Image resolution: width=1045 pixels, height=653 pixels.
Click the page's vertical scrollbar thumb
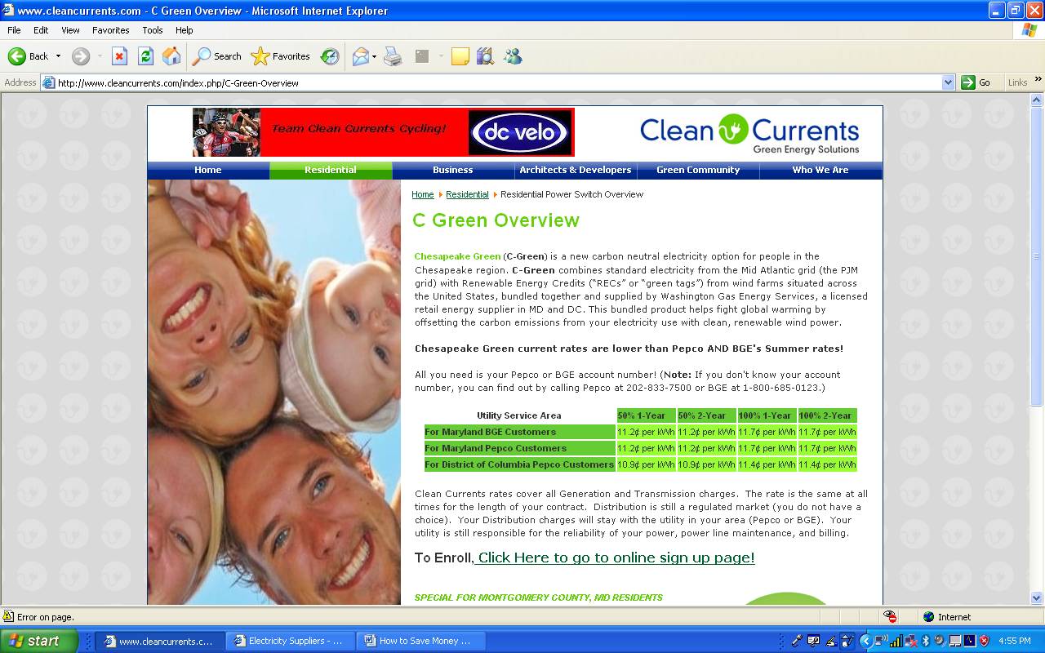pos(1037,256)
